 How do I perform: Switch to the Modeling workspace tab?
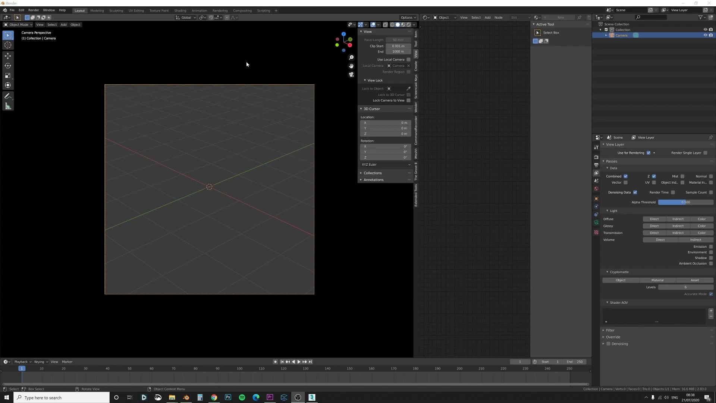97,10
